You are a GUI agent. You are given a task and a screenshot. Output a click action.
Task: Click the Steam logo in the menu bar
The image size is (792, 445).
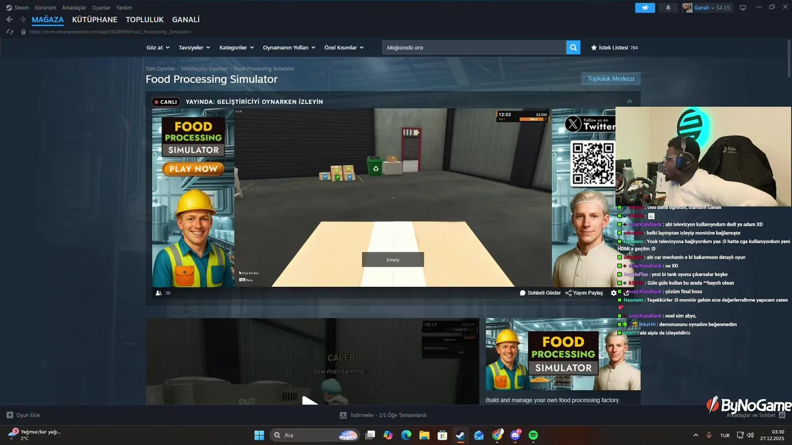[x=9, y=7]
